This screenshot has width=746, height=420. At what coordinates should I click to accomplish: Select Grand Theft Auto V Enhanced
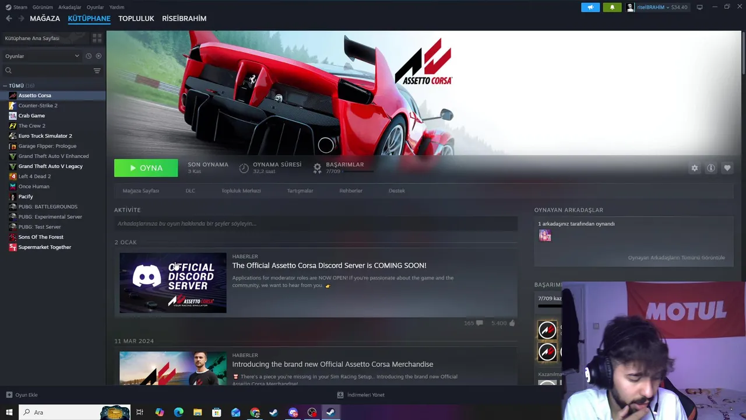53,156
